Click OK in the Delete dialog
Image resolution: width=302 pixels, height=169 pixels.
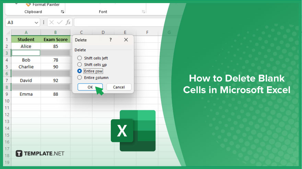click(x=90, y=87)
